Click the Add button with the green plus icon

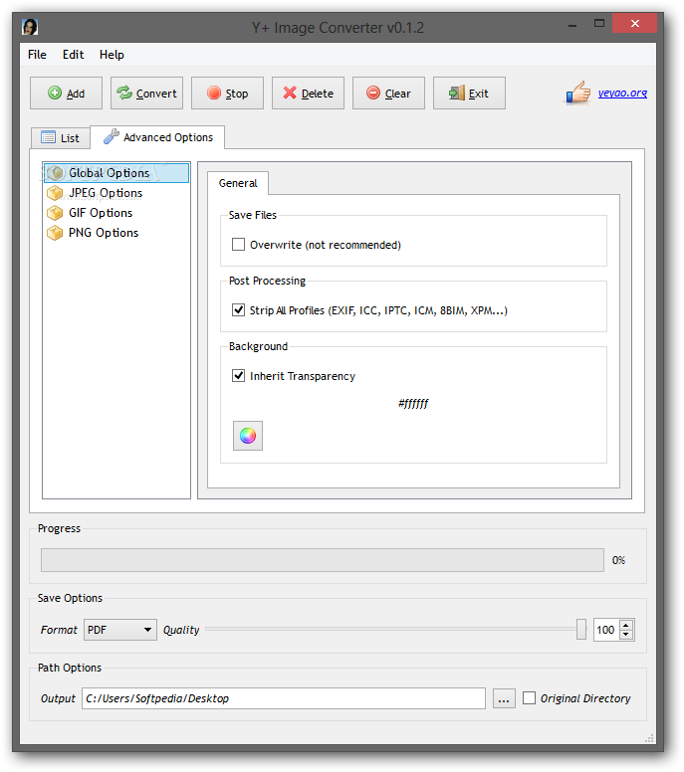coord(66,94)
